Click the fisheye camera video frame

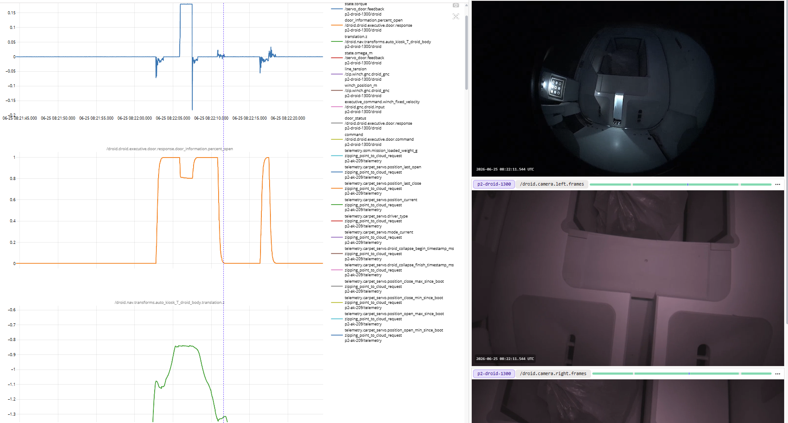point(628,88)
